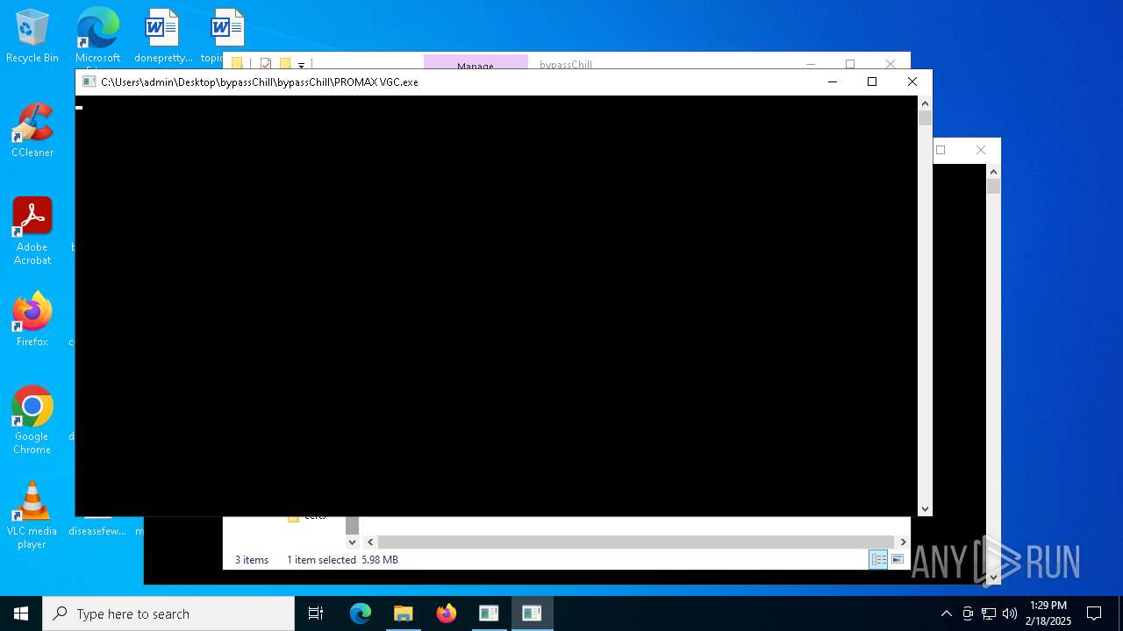The image size is (1123, 631).
Task: Select the Google Chrome desktop shortcut
Action: 32,420
